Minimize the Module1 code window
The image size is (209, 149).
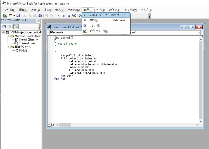coord(183,27)
